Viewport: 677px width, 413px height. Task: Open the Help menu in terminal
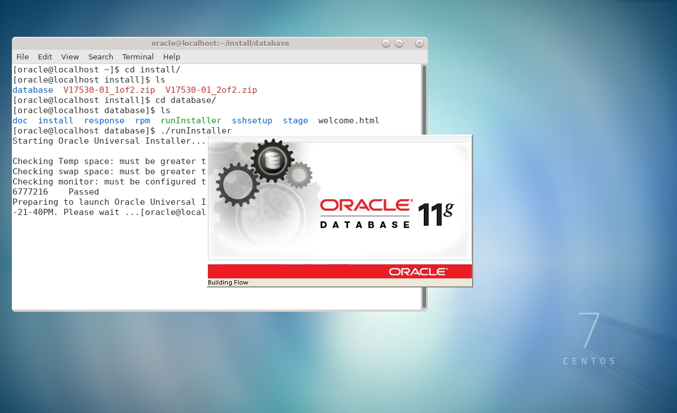click(x=172, y=57)
